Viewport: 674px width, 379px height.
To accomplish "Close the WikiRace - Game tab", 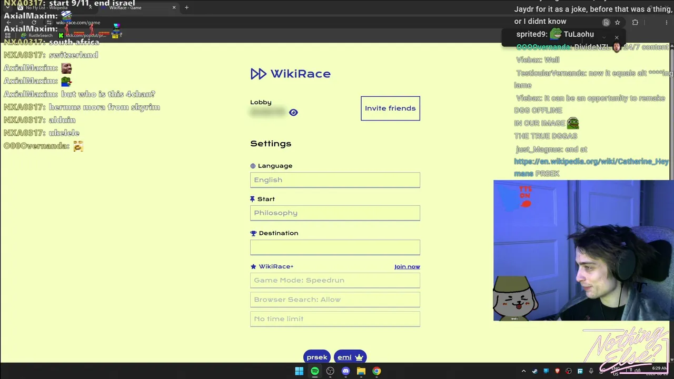I will tap(174, 7).
